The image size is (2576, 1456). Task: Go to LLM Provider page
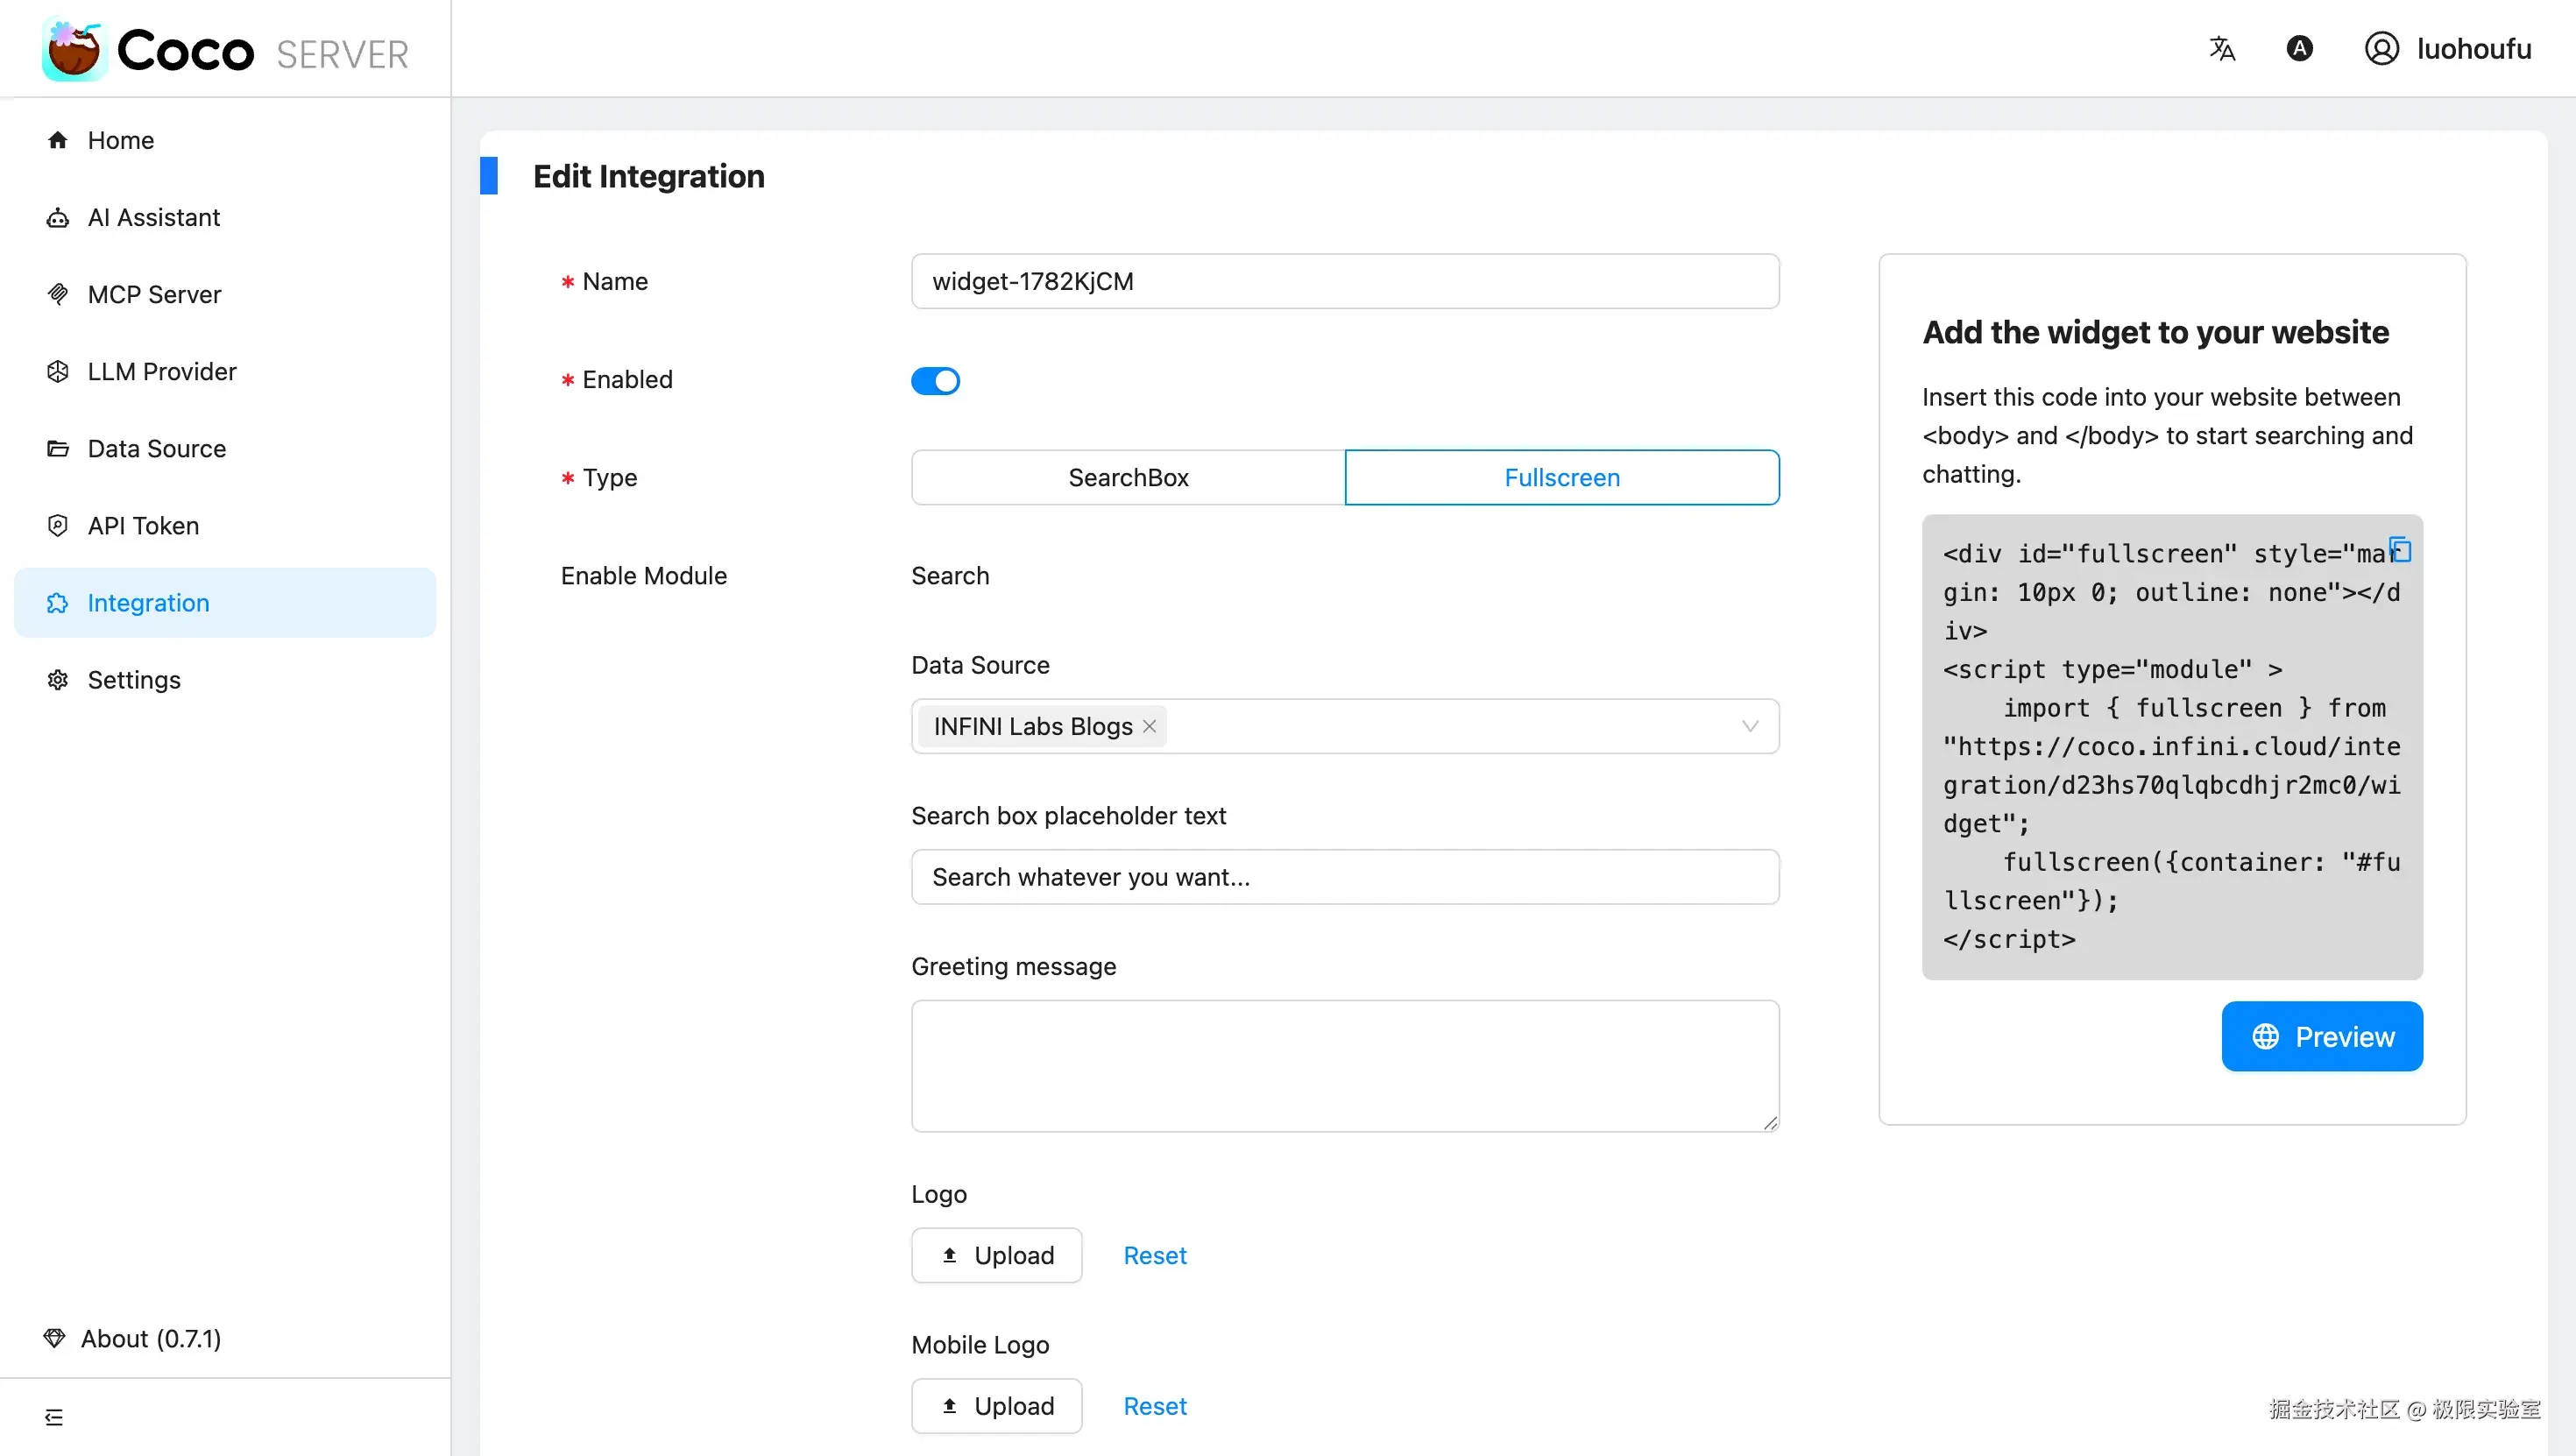click(x=161, y=371)
